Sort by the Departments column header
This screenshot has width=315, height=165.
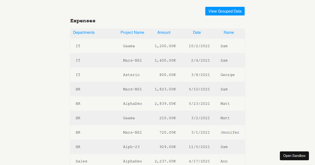point(84,32)
